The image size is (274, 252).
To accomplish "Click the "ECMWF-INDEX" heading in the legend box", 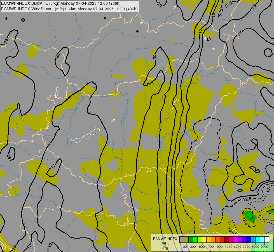I will [165, 239].
